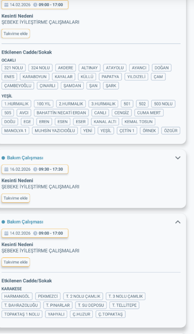This screenshot has width=194, height=334.
Task: Open the Bakım Çalışması title dated 16.02.2026
Action: point(25,158)
